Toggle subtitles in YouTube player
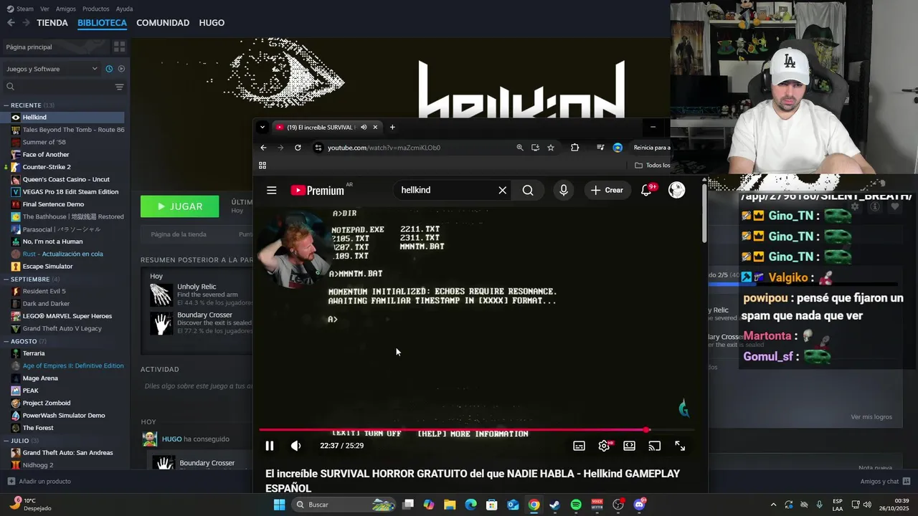Image resolution: width=918 pixels, height=516 pixels. pos(579,446)
